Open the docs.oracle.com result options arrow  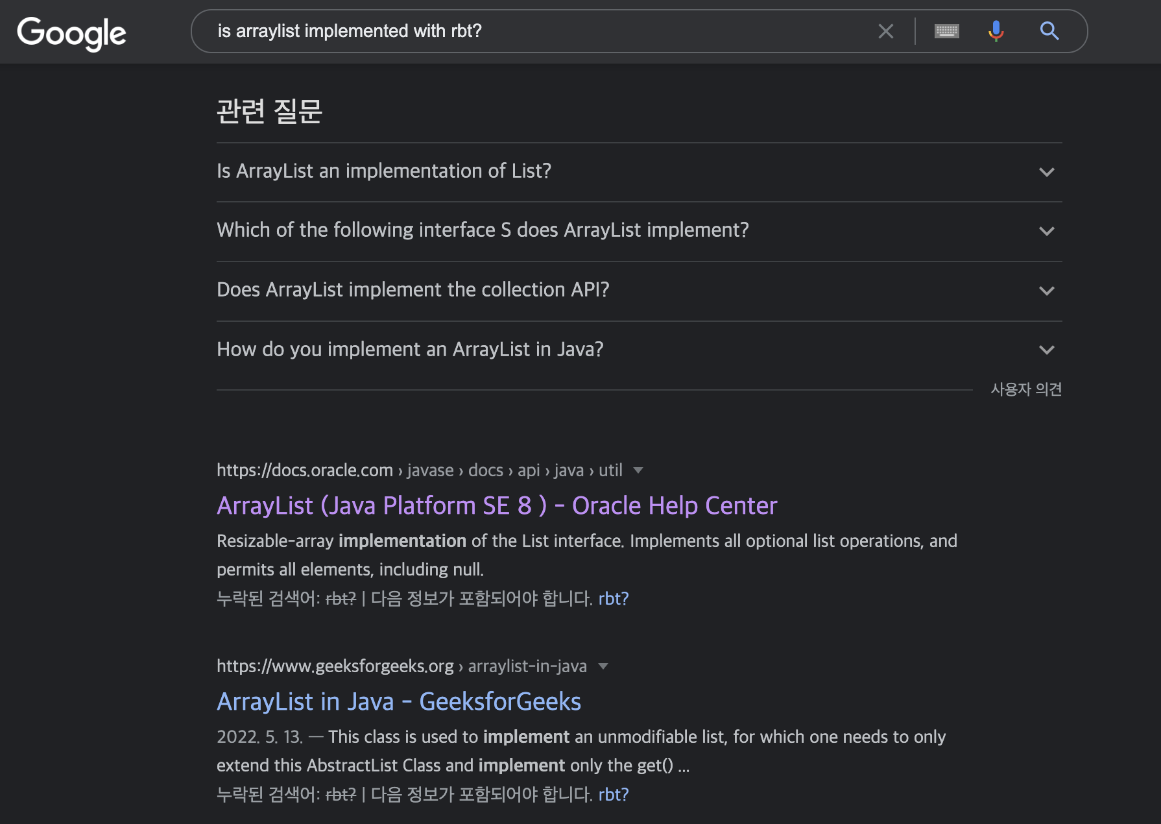[638, 470]
